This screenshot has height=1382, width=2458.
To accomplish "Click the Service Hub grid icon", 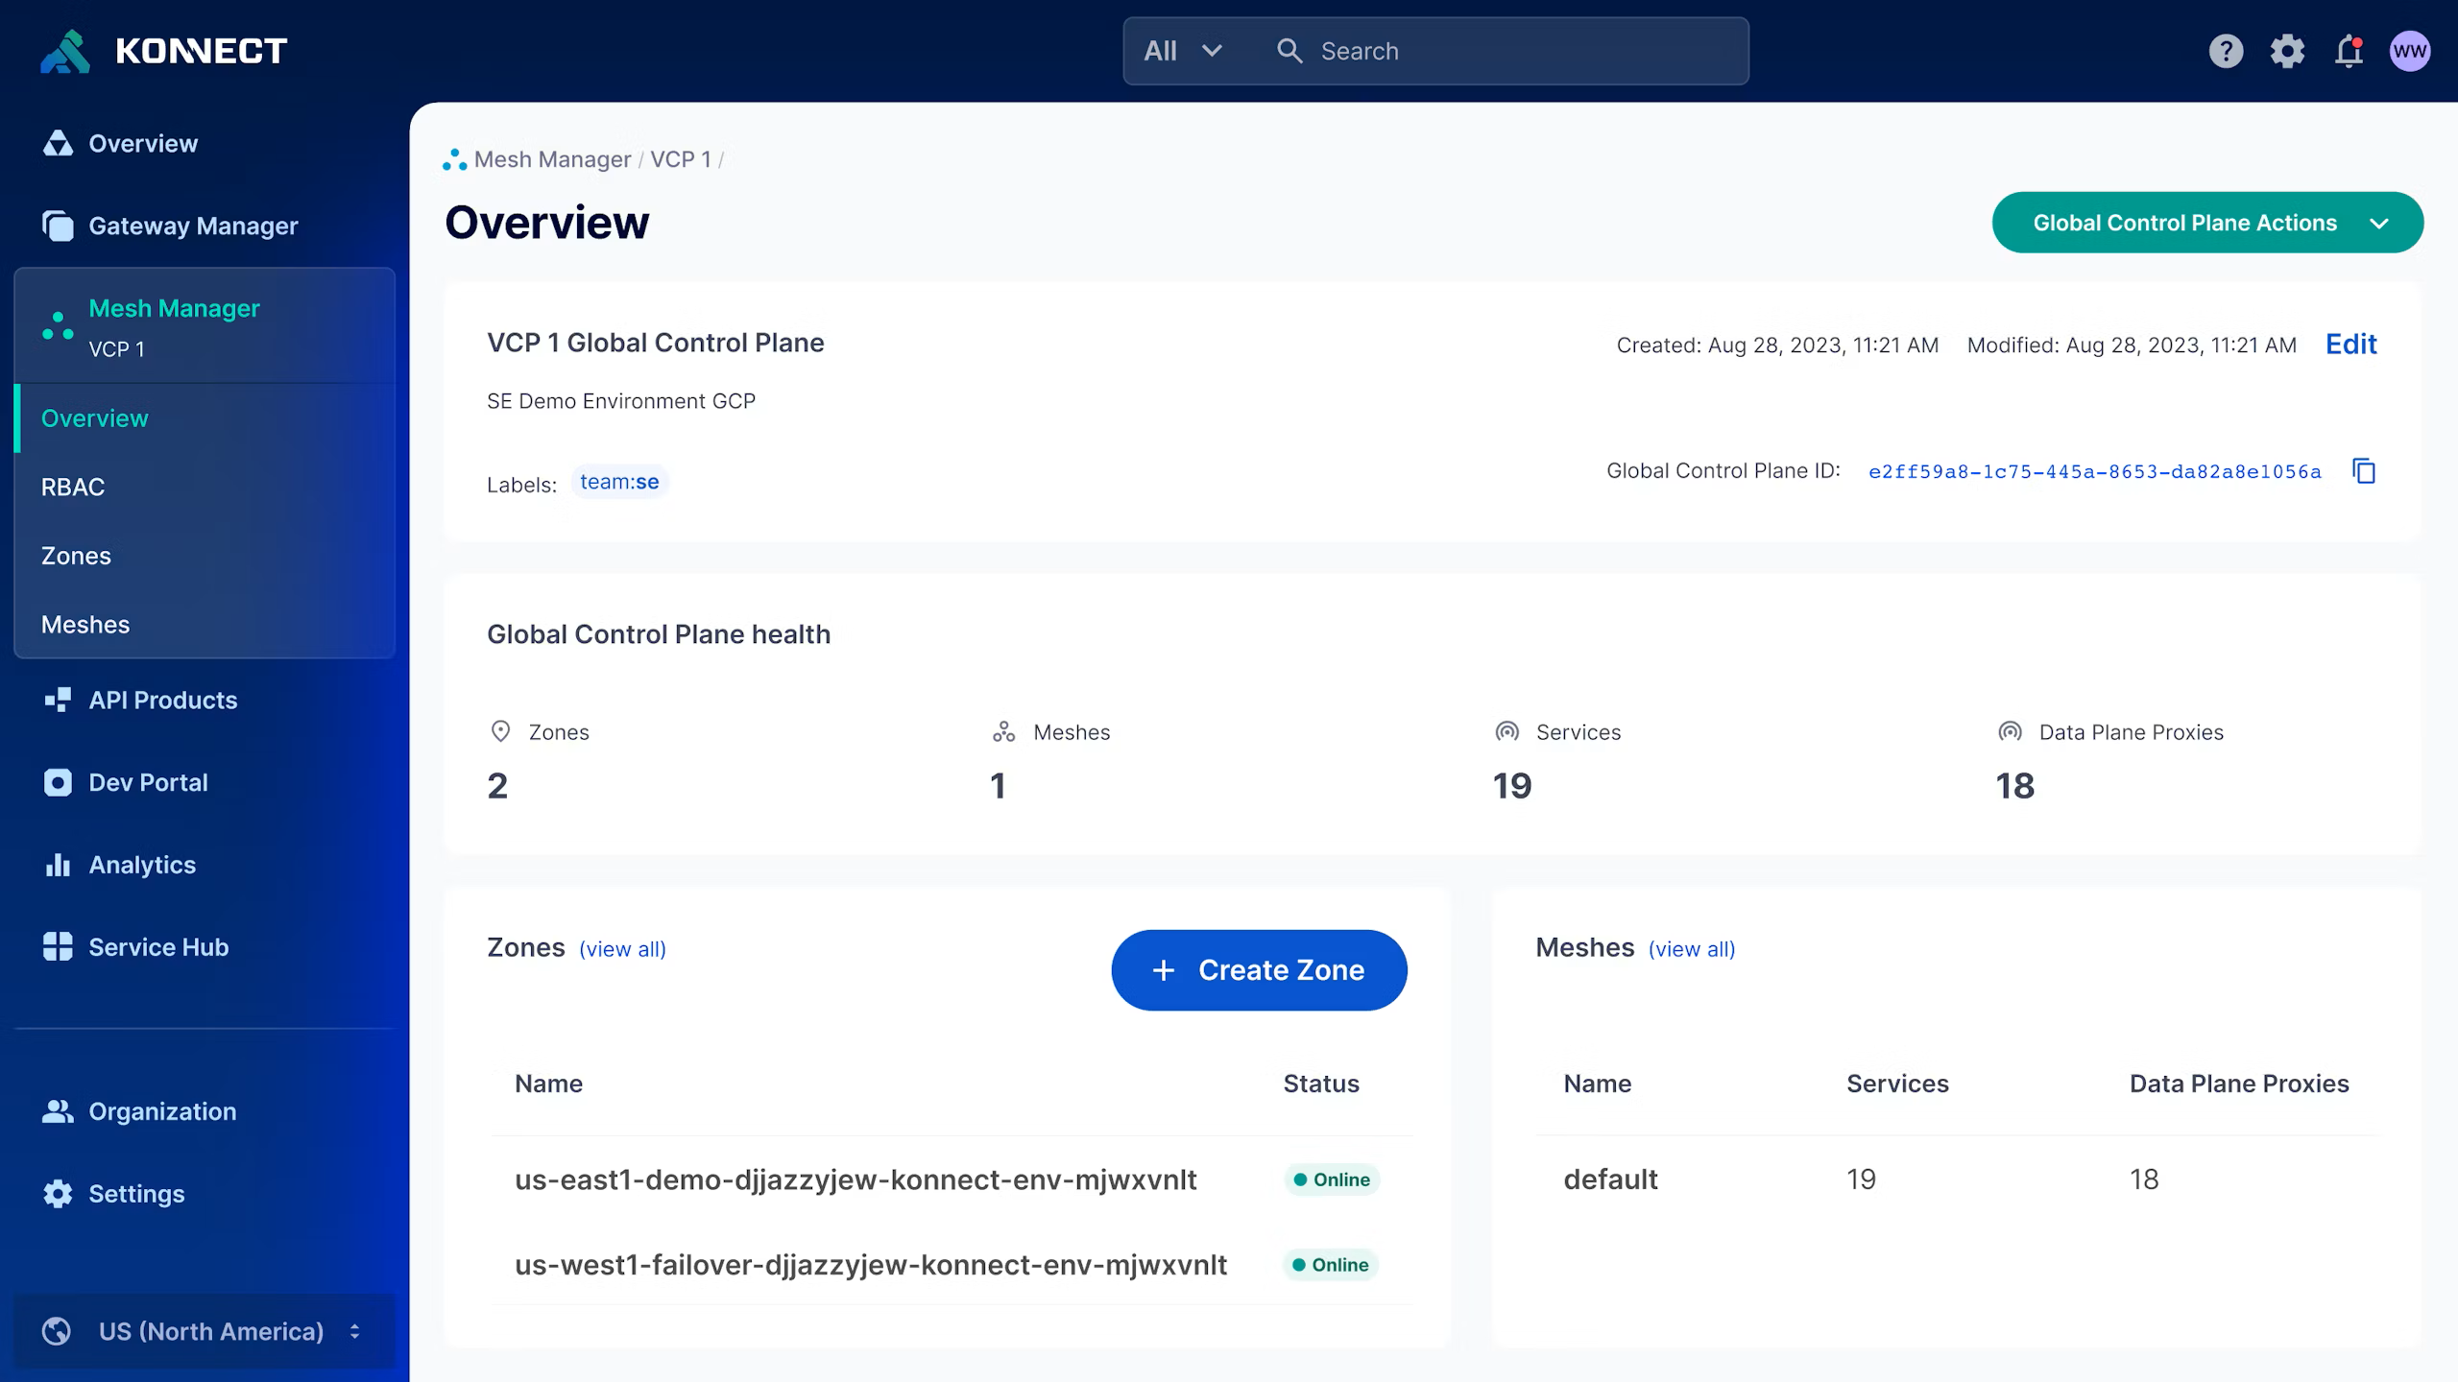I will [x=58, y=947].
